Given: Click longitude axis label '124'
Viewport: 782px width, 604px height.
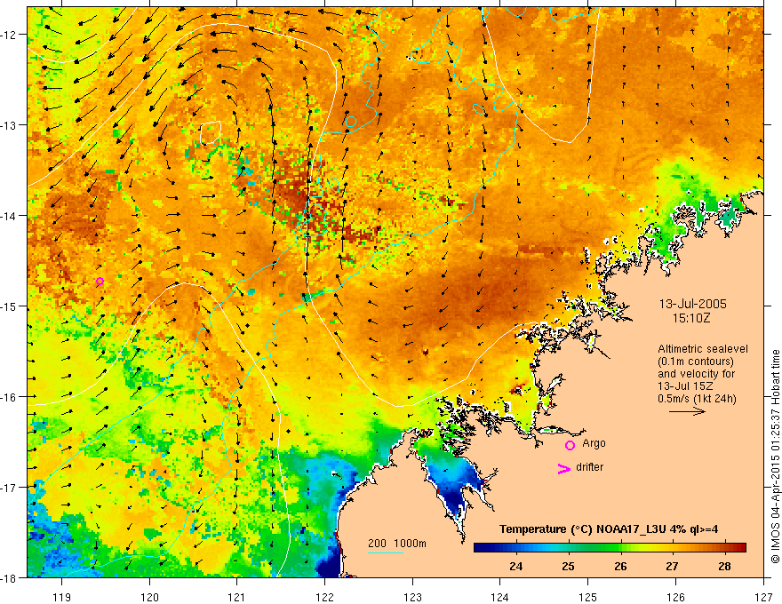Looking at the screenshot, I should [500, 597].
